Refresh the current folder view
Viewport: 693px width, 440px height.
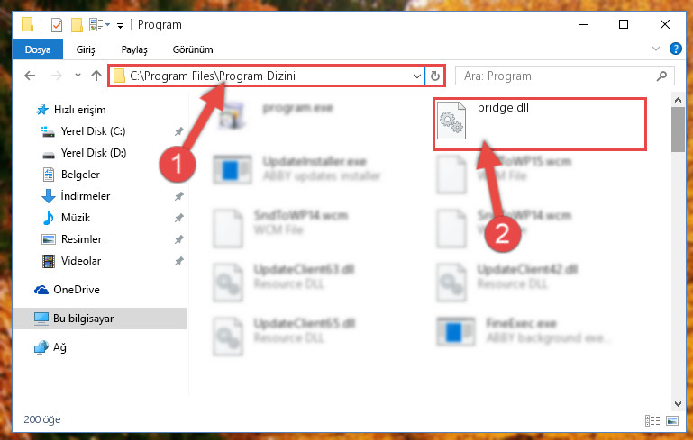pos(435,76)
